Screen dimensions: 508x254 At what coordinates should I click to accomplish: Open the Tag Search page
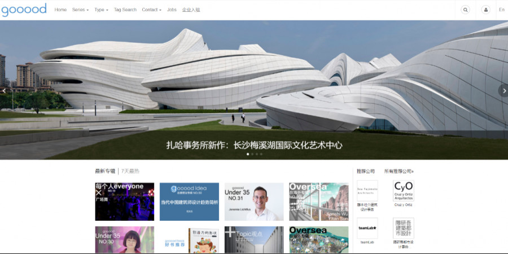(x=125, y=10)
